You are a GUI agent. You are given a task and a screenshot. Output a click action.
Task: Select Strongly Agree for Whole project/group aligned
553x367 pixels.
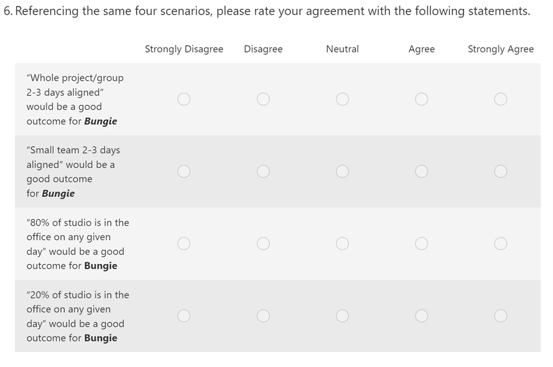pyautogui.click(x=500, y=99)
